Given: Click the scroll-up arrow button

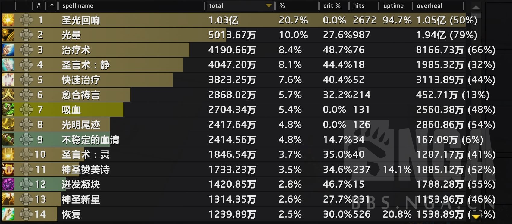Looking at the screenshot, I should point(476,8).
